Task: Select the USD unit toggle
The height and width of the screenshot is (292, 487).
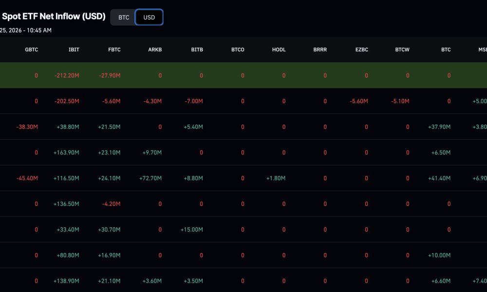Action: [149, 18]
